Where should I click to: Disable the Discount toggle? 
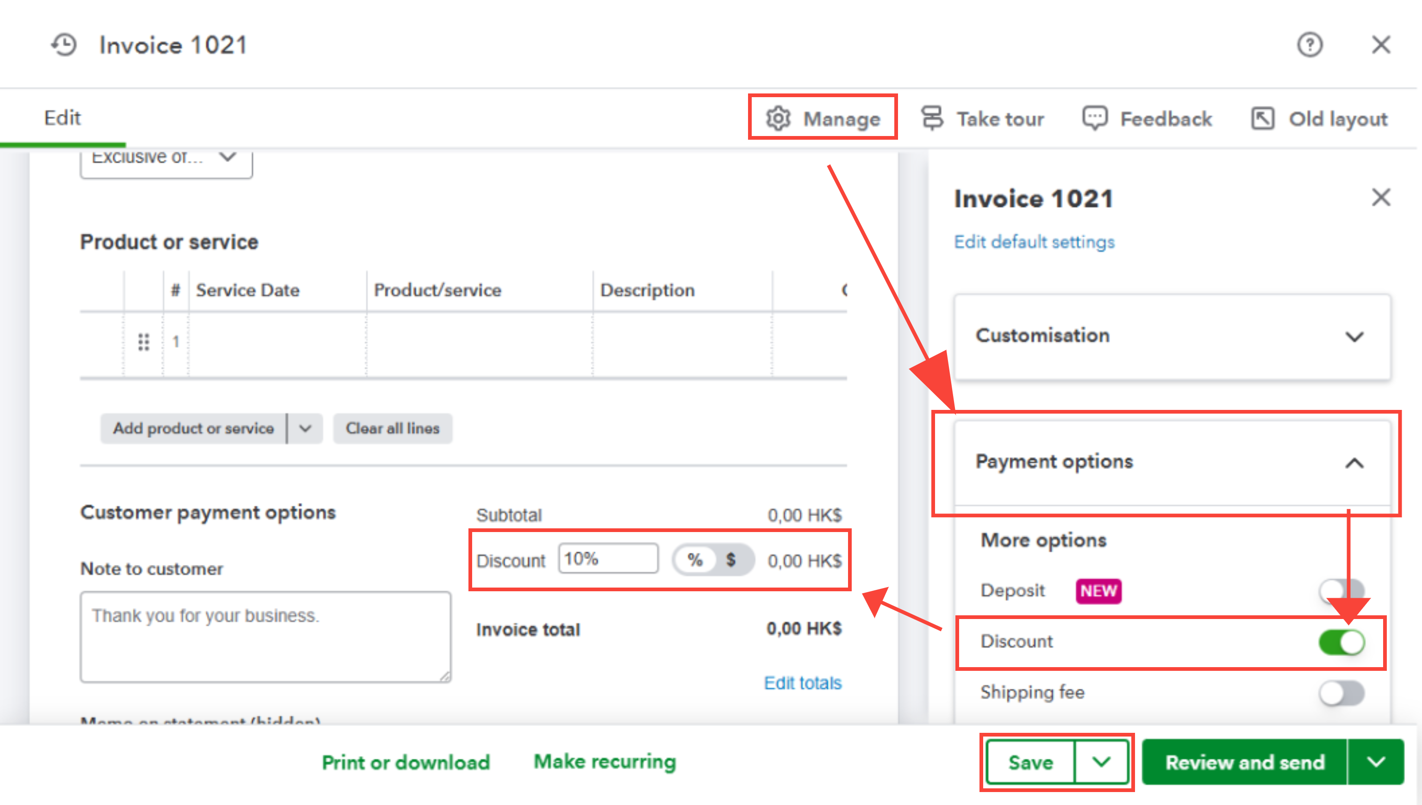point(1341,642)
